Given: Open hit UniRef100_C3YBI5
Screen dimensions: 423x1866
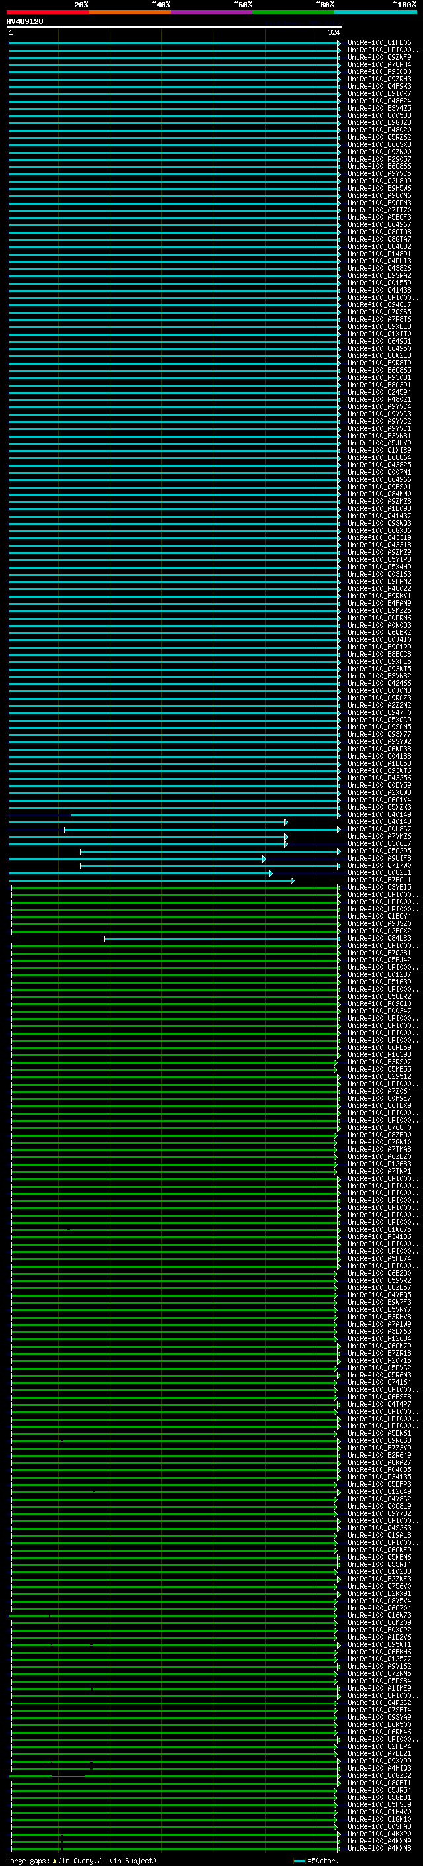Looking at the screenshot, I should 379,888.
